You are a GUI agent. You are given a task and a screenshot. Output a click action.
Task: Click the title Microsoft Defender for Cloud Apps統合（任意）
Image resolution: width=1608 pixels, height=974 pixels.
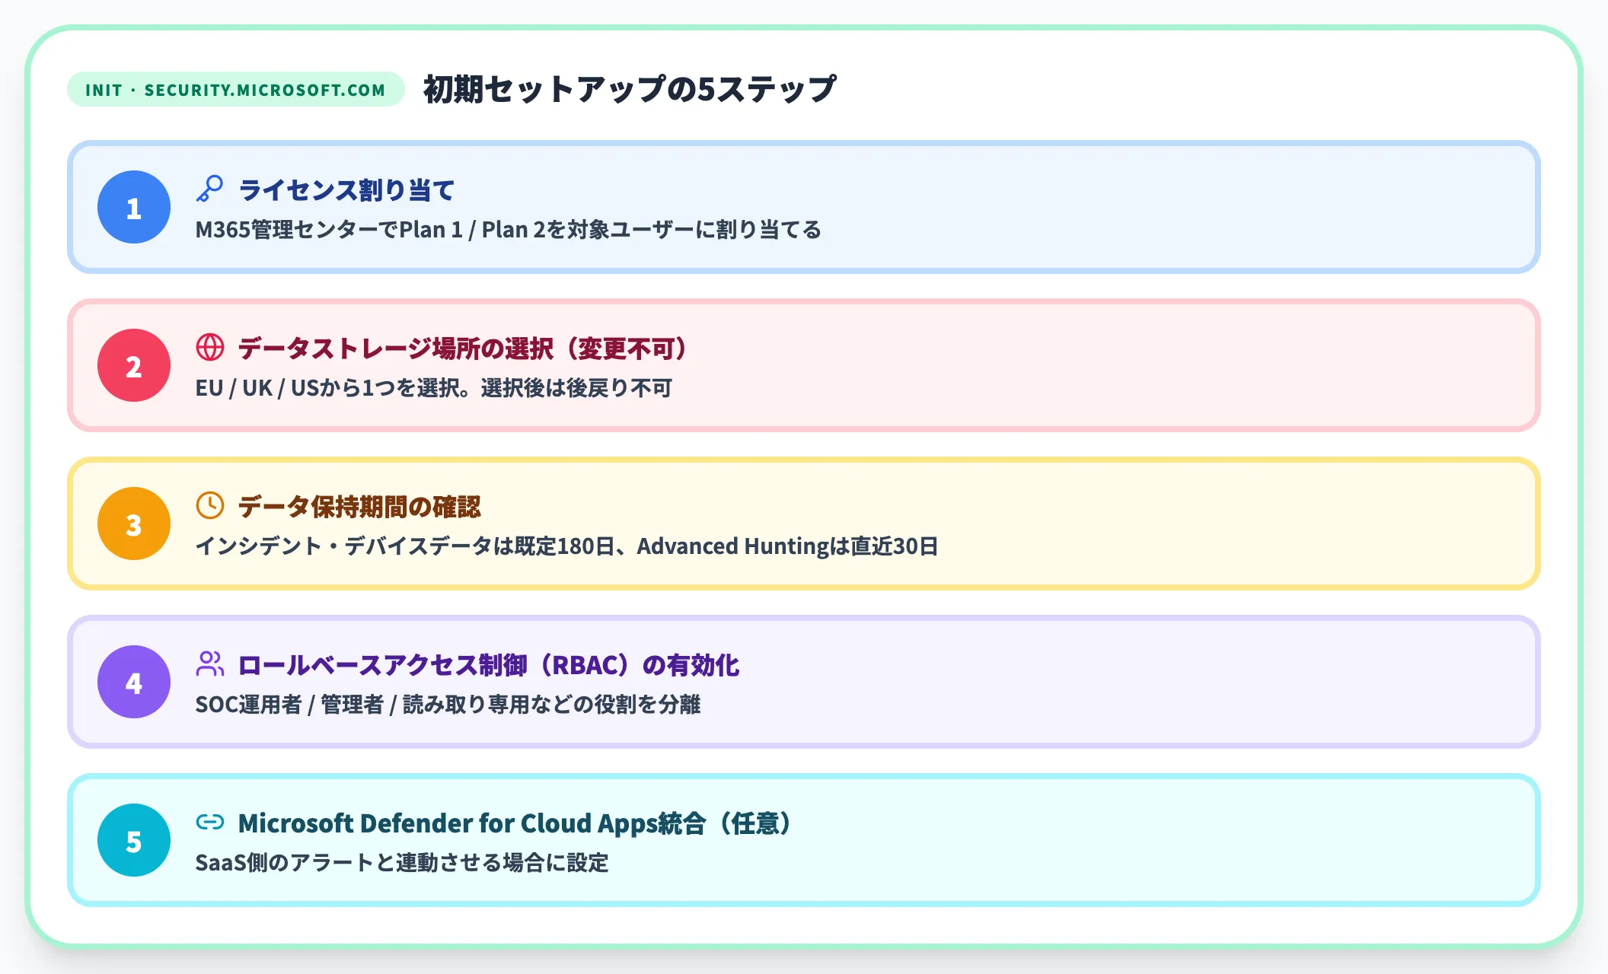point(515,823)
